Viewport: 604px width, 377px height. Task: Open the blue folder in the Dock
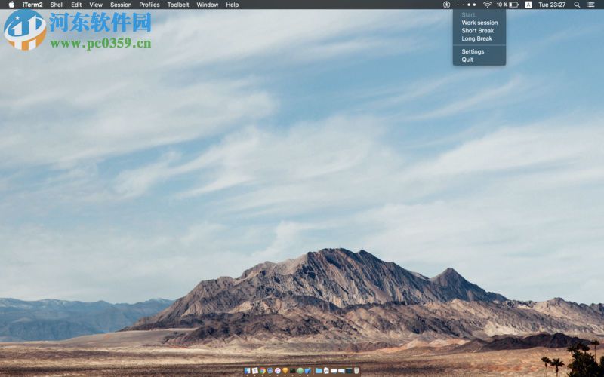pyautogui.click(x=319, y=371)
